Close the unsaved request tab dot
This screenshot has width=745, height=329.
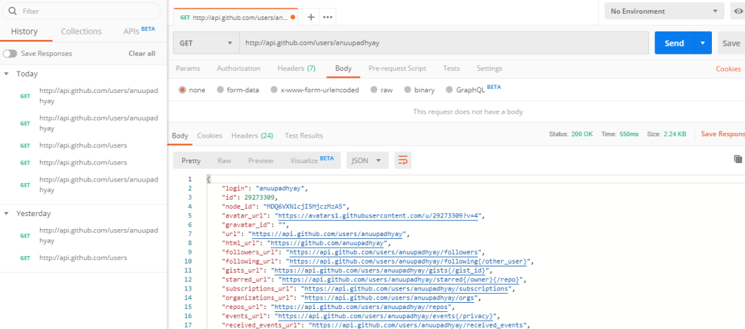[x=294, y=17]
